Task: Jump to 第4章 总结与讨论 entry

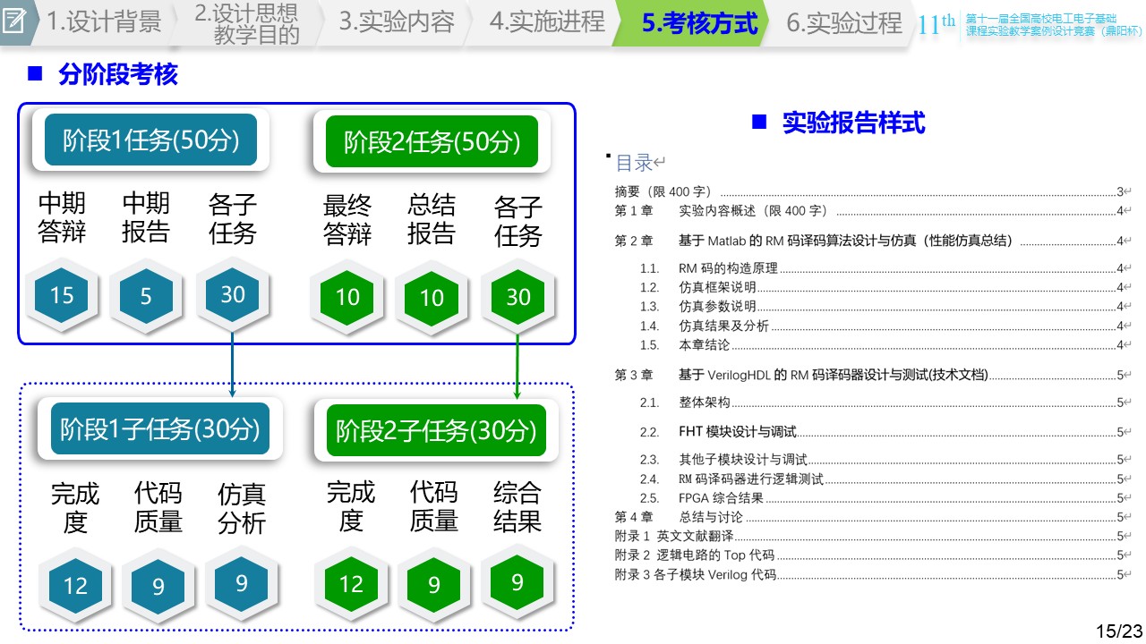Action: [711, 517]
